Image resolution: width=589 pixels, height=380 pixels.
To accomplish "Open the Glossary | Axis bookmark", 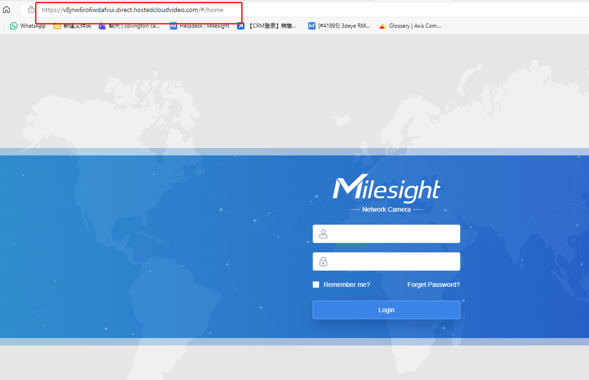I will [x=410, y=26].
